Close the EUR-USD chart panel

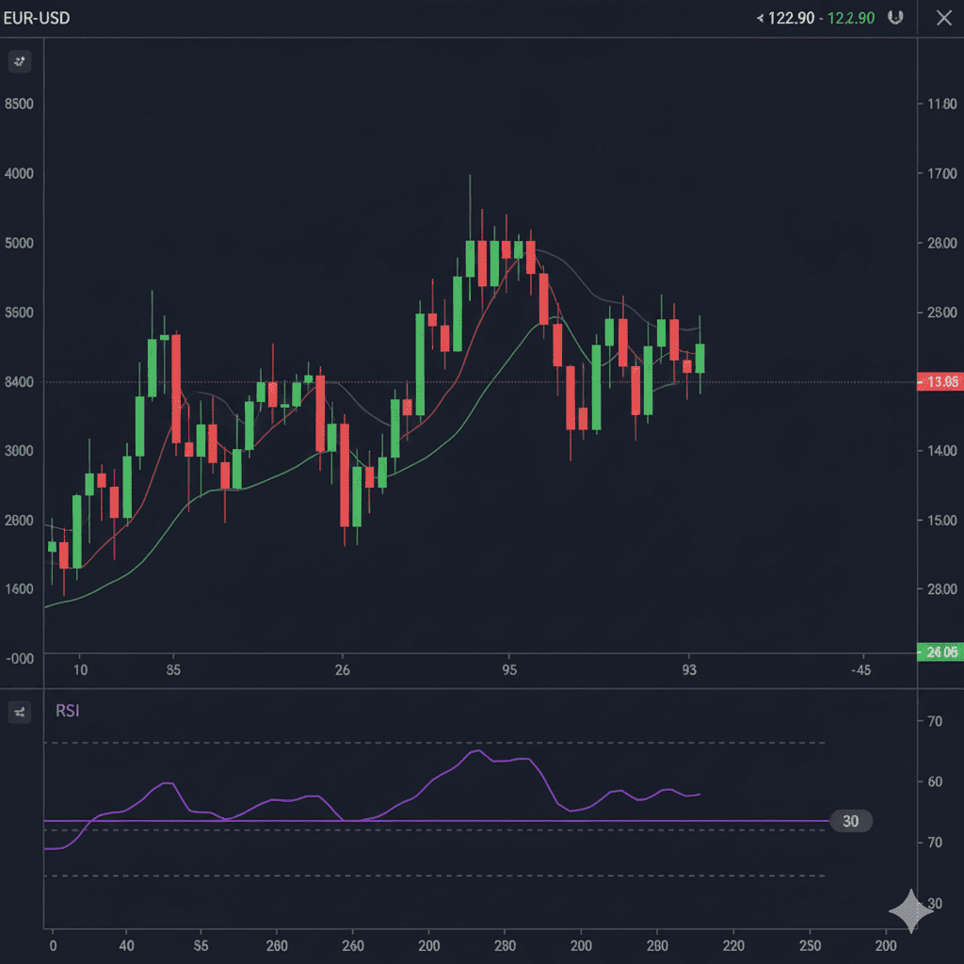tap(943, 19)
